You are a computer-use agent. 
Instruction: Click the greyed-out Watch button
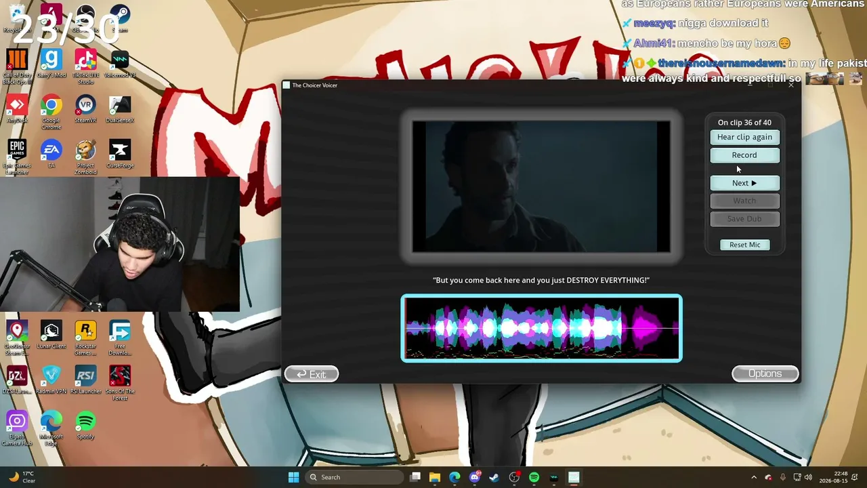(744, 201)
